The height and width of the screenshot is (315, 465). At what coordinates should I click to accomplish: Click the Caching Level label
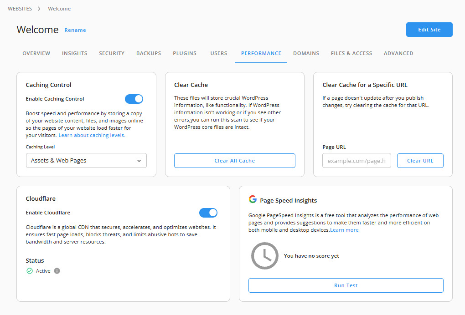(x=40, y=147)
